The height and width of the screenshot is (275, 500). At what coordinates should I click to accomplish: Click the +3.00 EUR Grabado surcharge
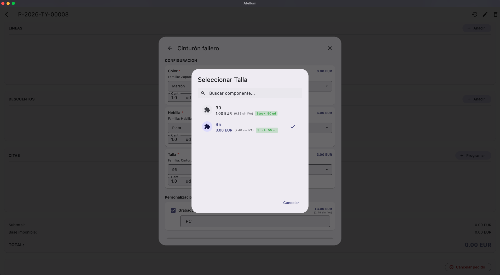(323, 209)
